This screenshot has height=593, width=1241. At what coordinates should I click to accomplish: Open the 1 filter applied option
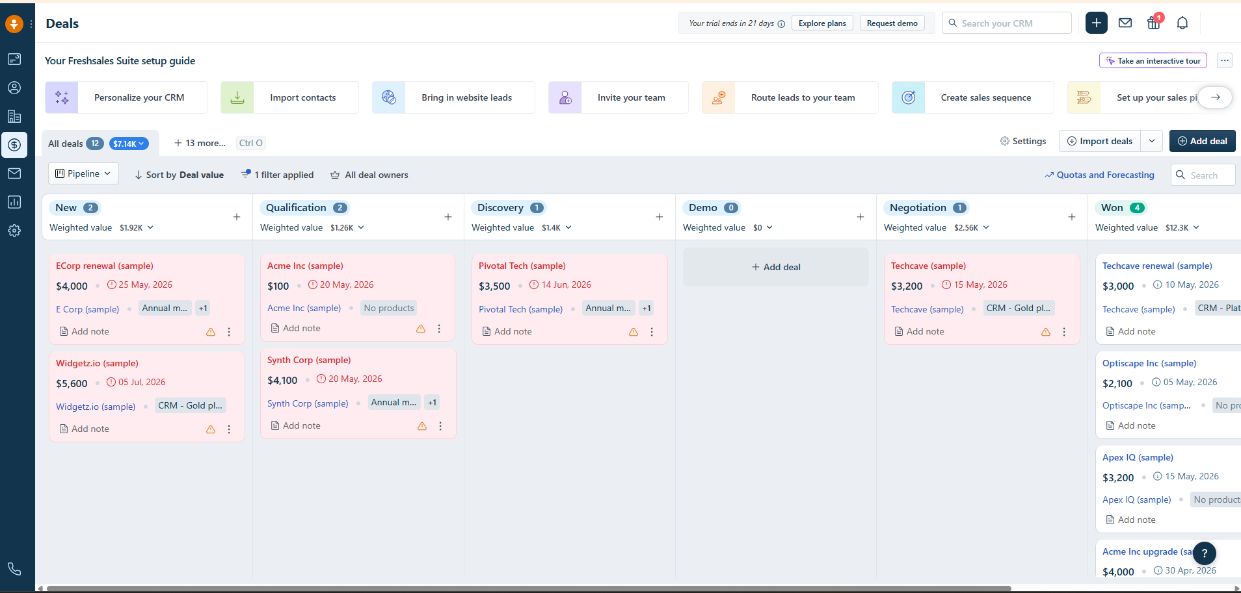(278, 175)
